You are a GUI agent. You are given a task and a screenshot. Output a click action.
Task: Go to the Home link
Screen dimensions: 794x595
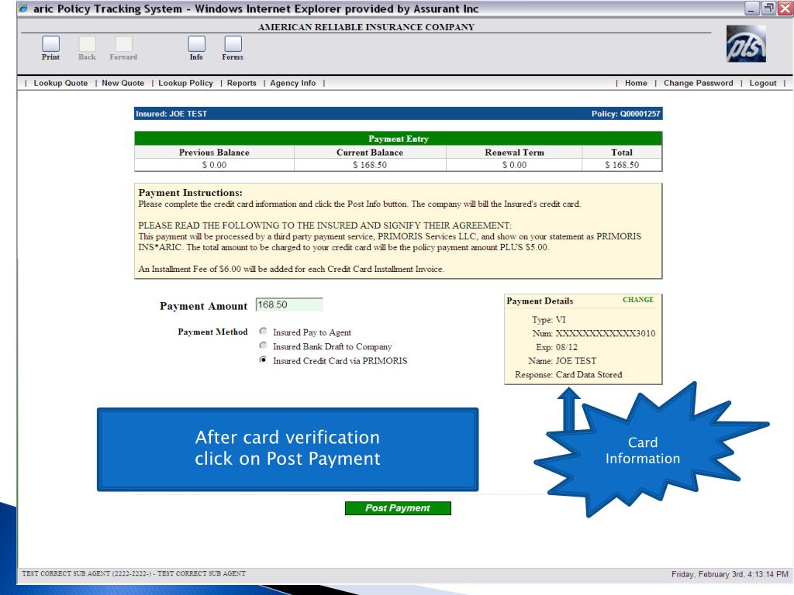pos(636,83)
